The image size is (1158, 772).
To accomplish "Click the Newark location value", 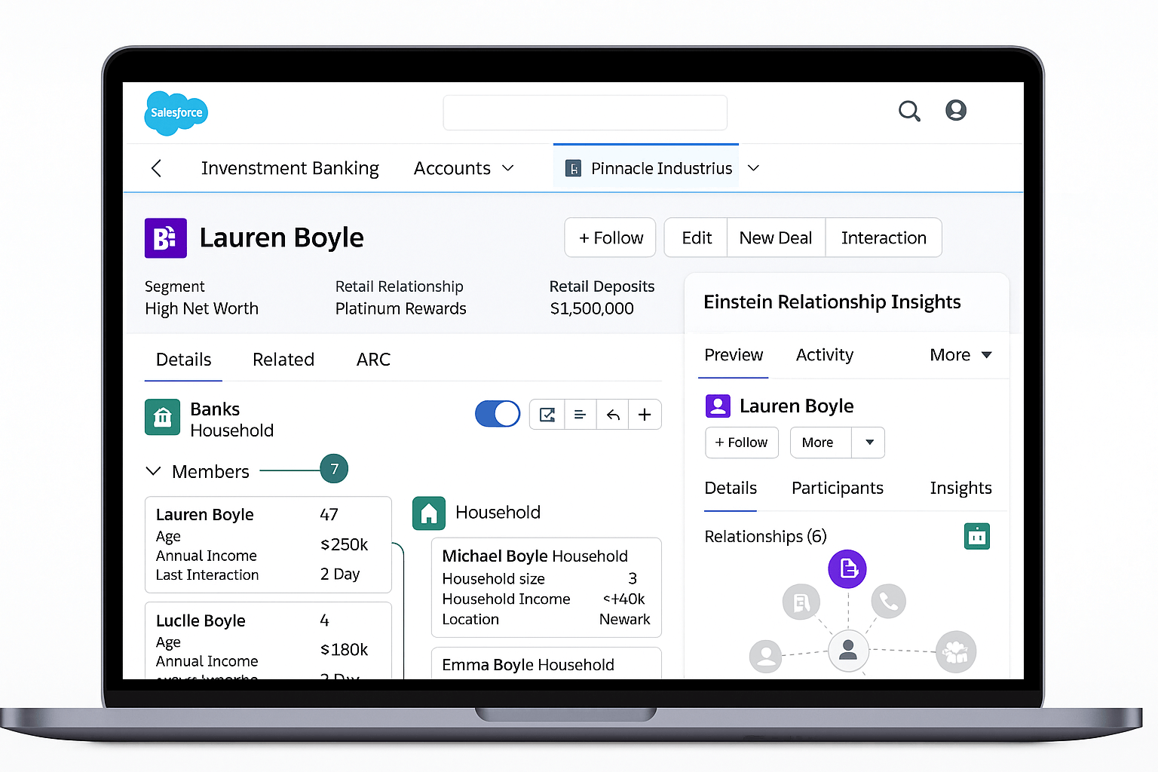I will pyautogui.click(x=624, y=619).
